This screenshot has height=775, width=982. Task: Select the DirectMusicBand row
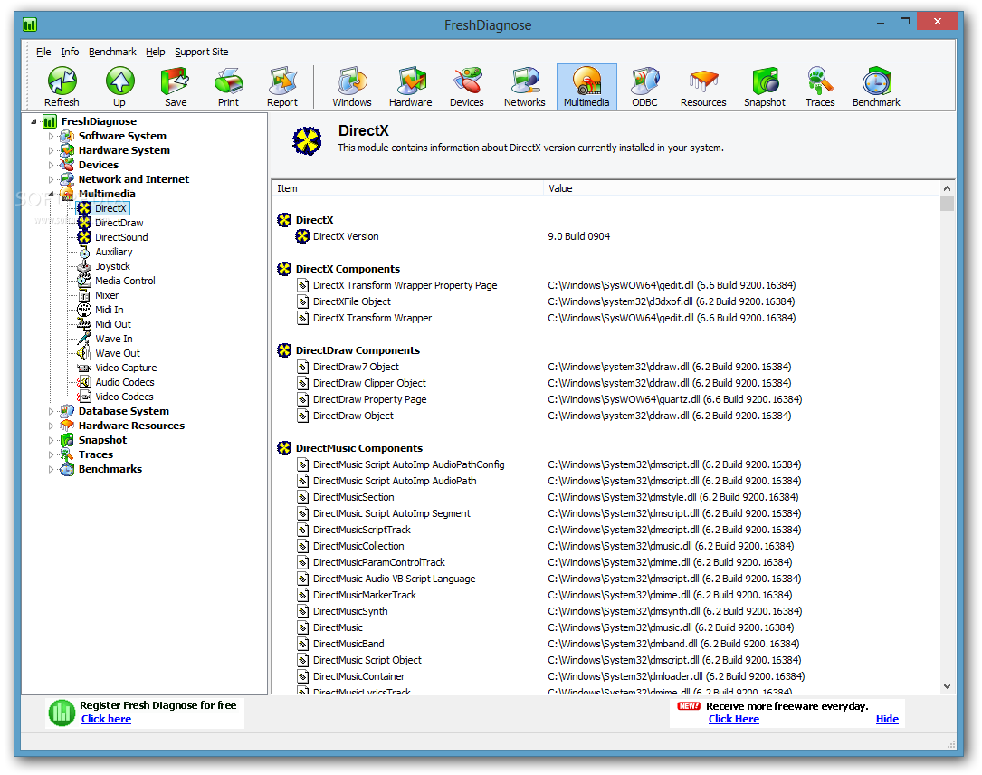click(606, 644)
